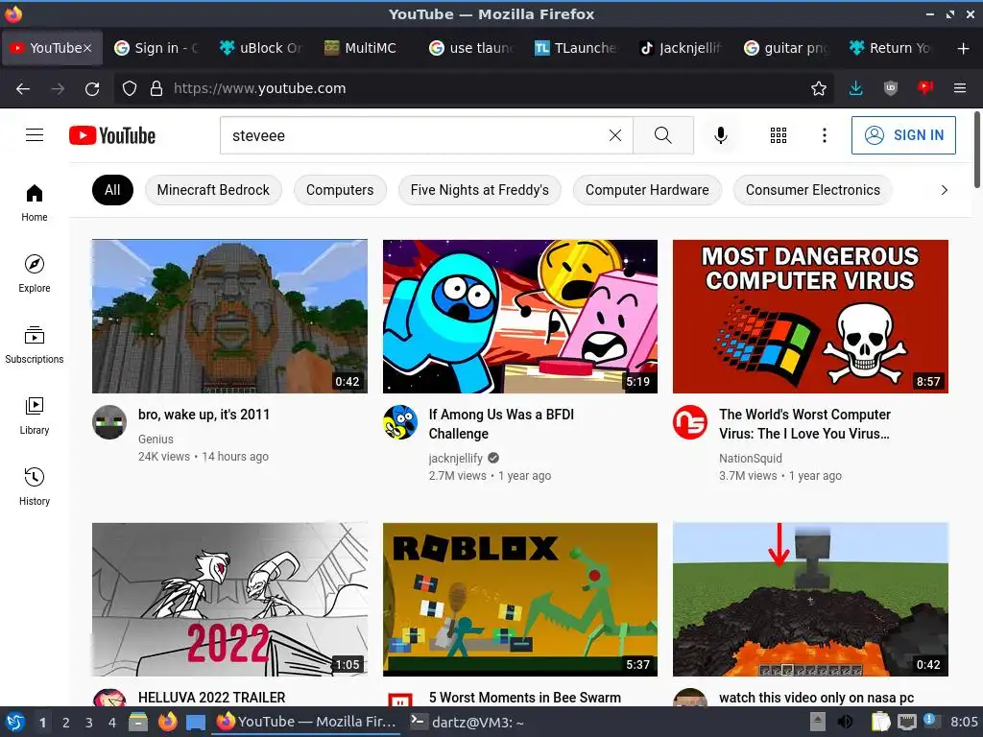983x737 pixels.
Task: Switch to the uBlock Origin tab
Action: pyautogui.click(x=261, y=48)
